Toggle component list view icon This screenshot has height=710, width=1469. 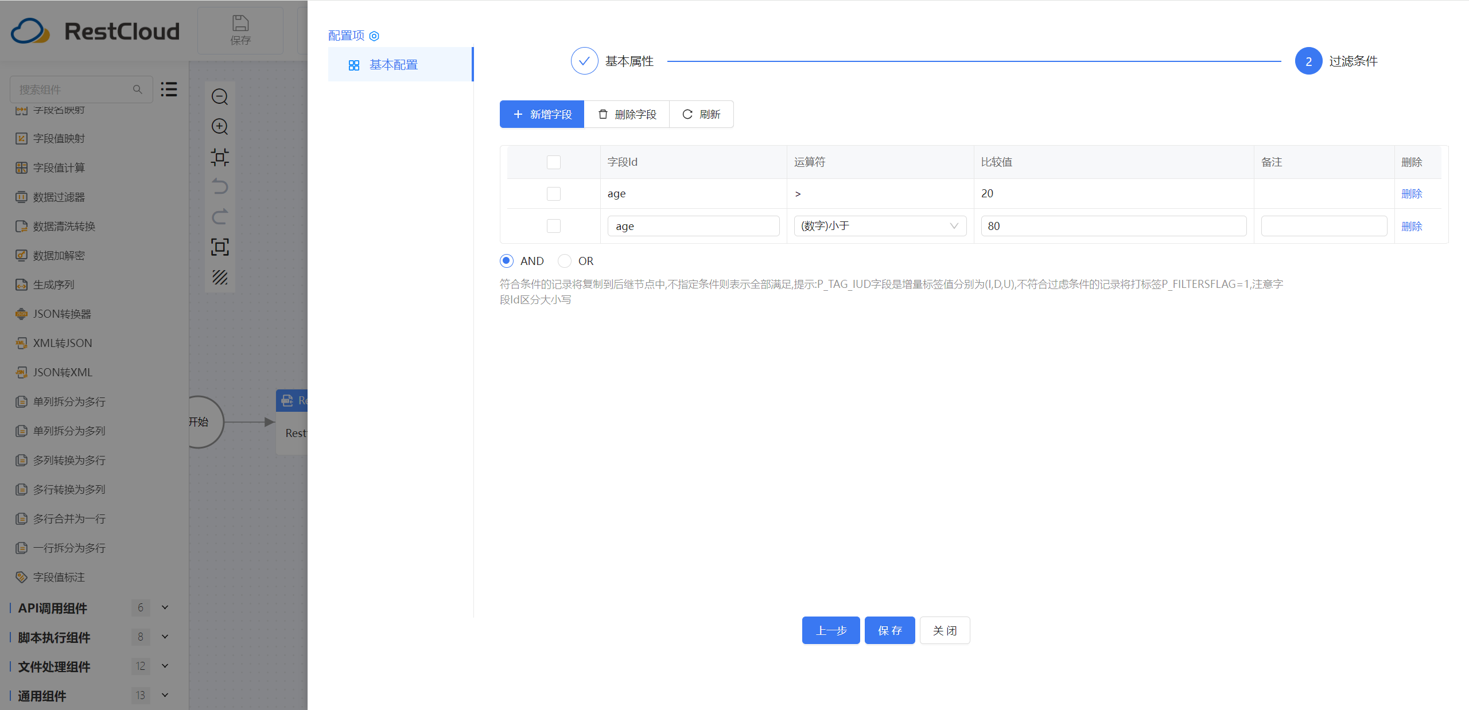click(x=169, y=89)
